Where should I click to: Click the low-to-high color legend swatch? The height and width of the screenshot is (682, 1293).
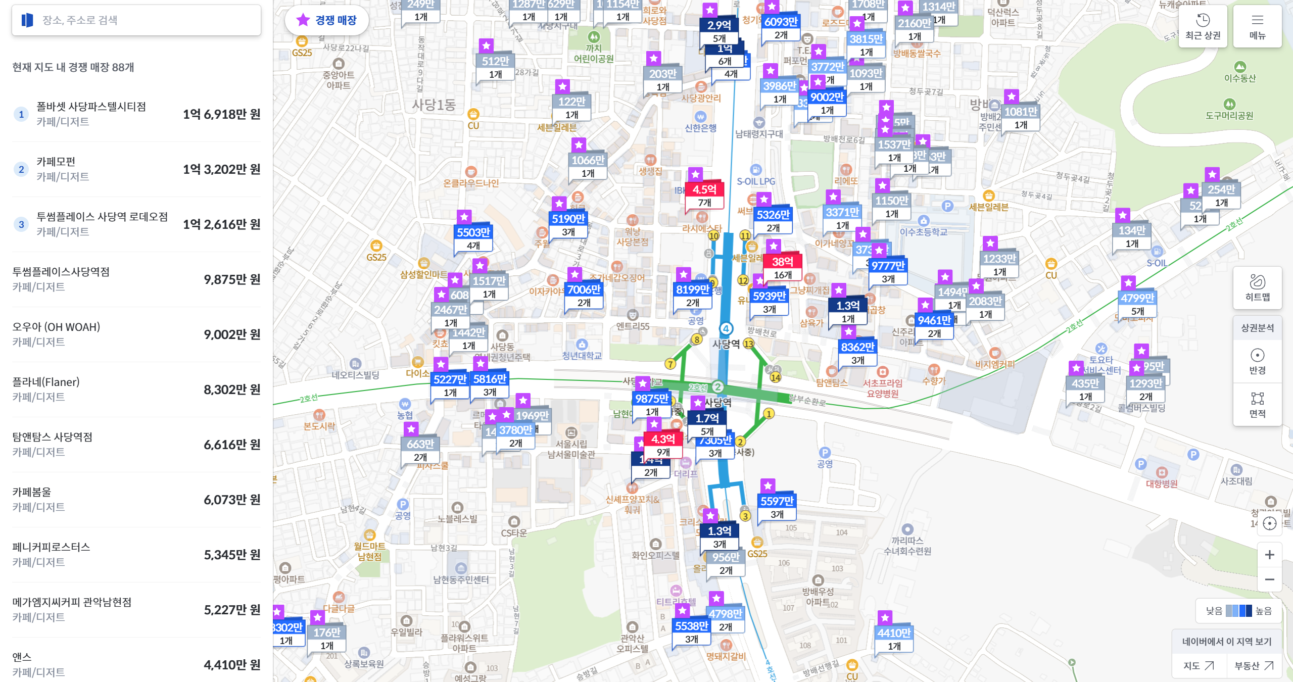[1238, 611]
